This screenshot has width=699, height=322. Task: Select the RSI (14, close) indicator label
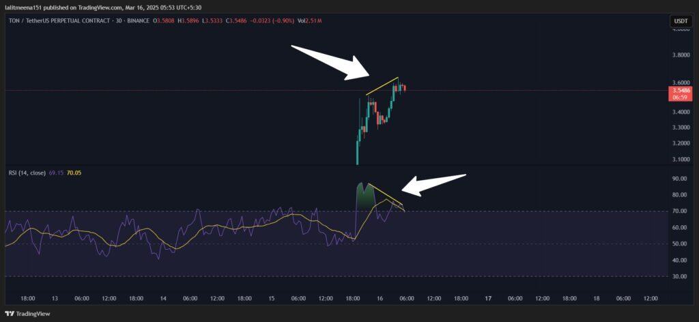coord(27,173)
